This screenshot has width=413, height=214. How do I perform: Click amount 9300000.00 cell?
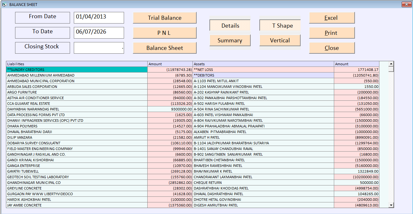(170, 109)
